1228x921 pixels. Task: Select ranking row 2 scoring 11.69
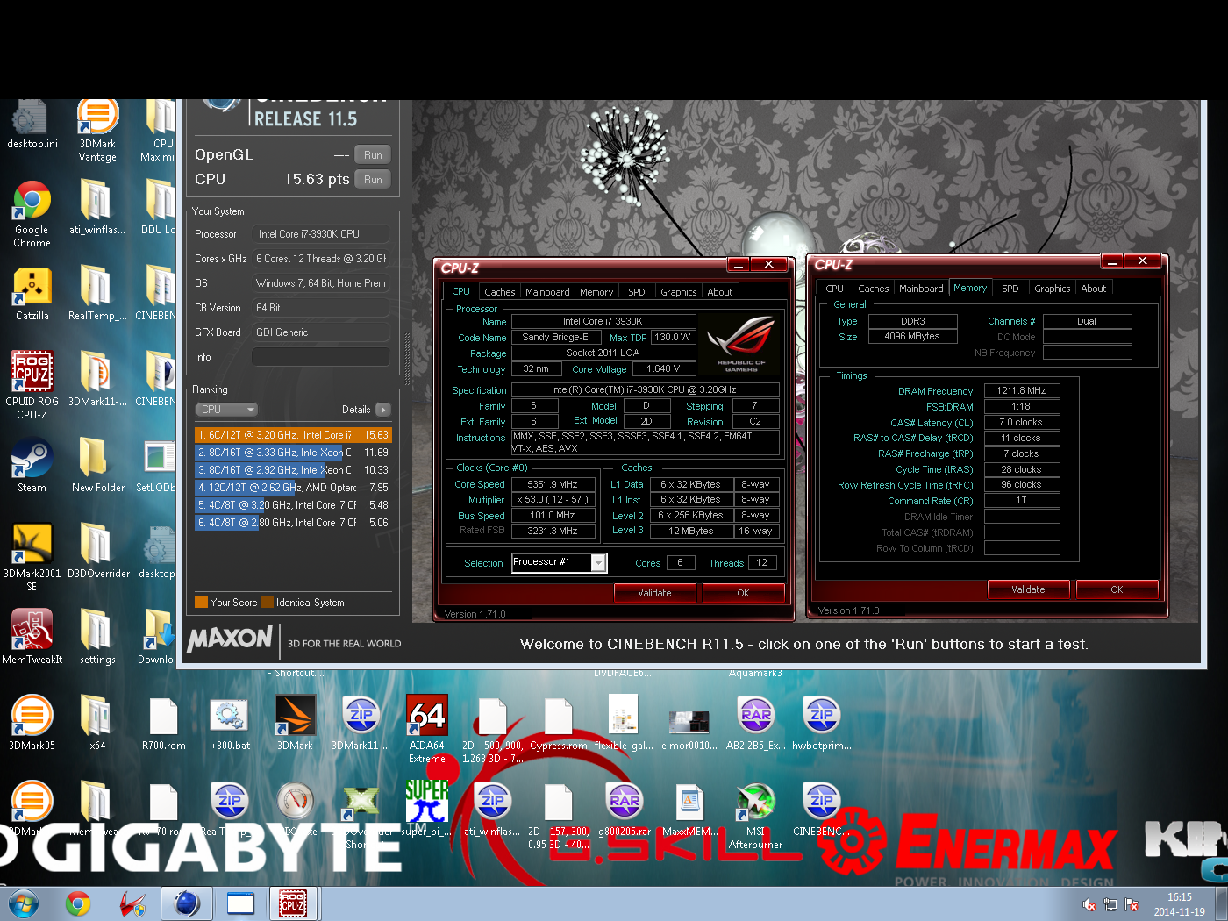[x=293, y=453]
